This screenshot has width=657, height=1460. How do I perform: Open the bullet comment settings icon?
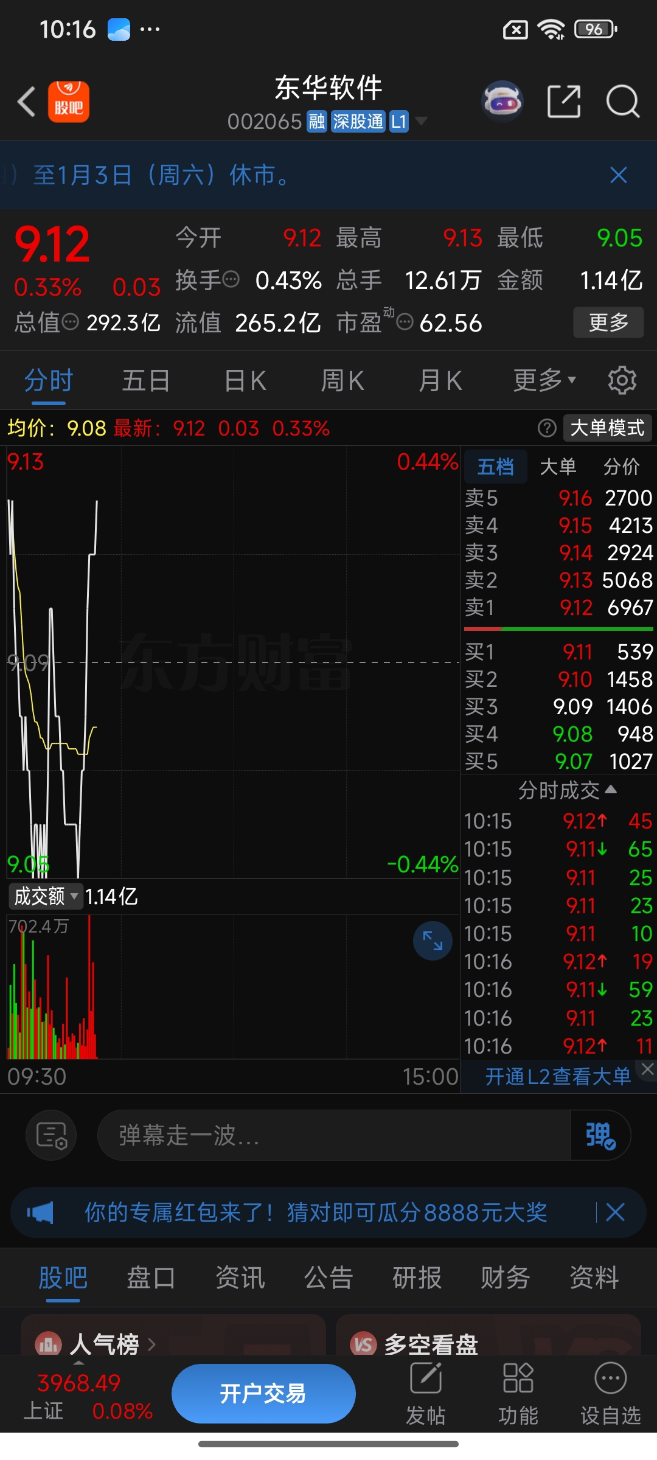[51, 1135]
